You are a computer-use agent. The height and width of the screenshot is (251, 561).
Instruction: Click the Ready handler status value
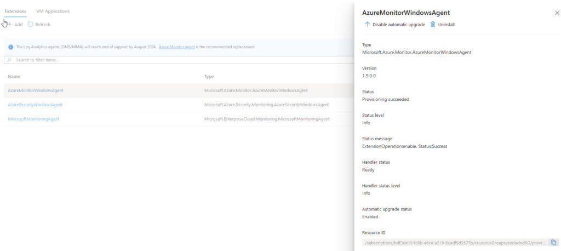tap(368, 170)
